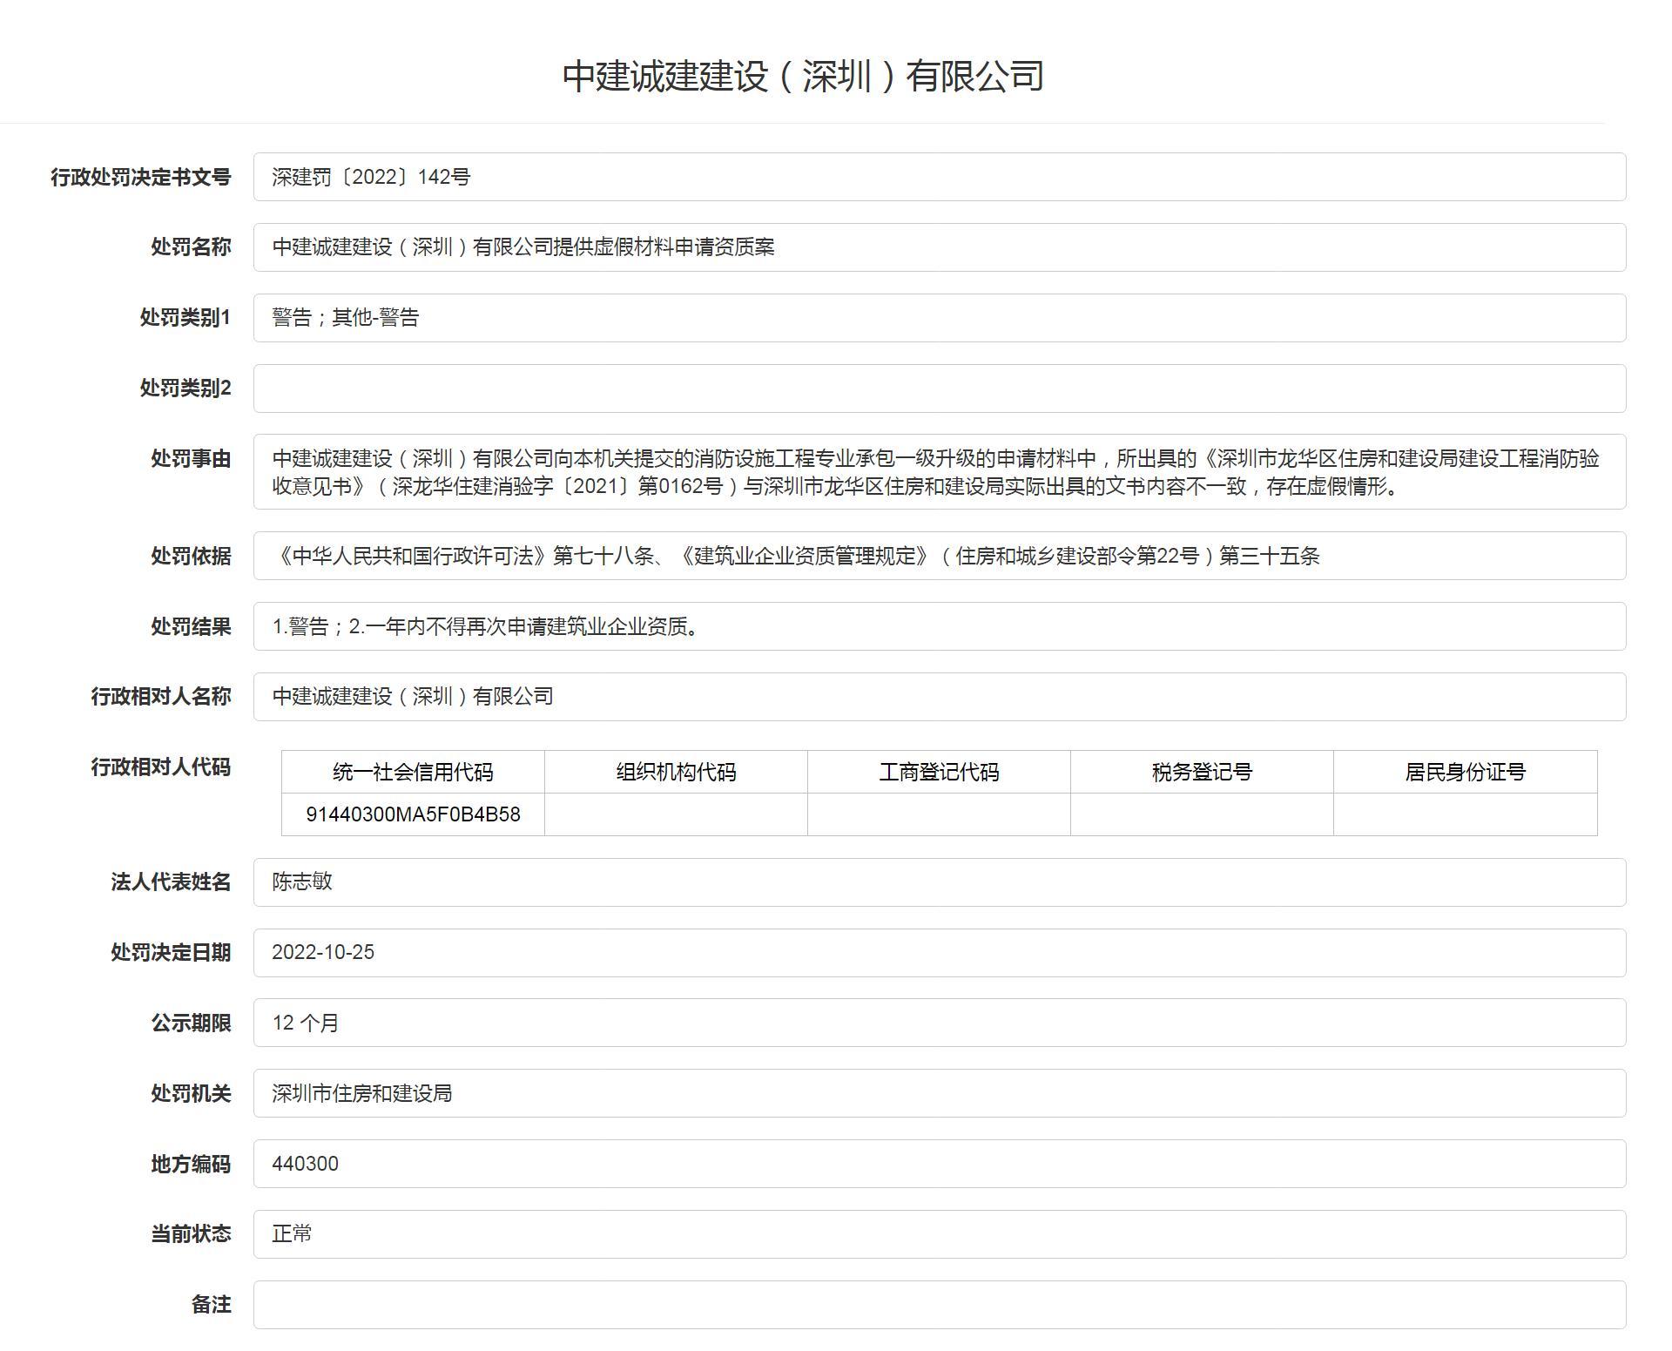Click the empty cell under 组织机构代码
Viewport: 1672px width, 1351px height.
tap(676, 814)
